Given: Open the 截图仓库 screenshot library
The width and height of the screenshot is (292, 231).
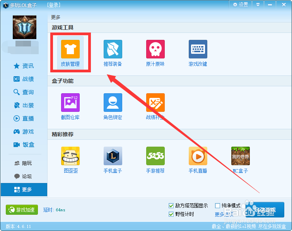Looking at the screenshot, I should [x=70, y=106].
